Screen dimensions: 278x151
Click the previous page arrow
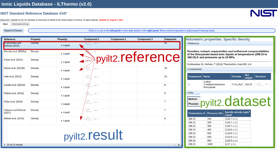click(x=173, y=145)
